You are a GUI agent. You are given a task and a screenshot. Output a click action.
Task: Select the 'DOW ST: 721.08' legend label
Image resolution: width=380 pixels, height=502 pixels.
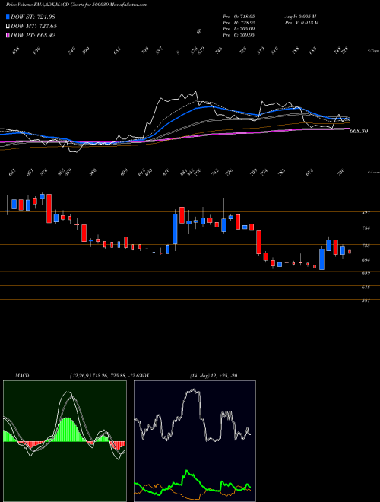(33, 17)
